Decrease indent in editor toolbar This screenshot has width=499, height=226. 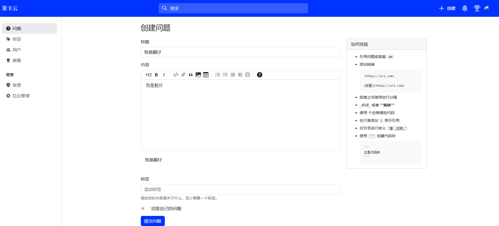tap(240, 75)
